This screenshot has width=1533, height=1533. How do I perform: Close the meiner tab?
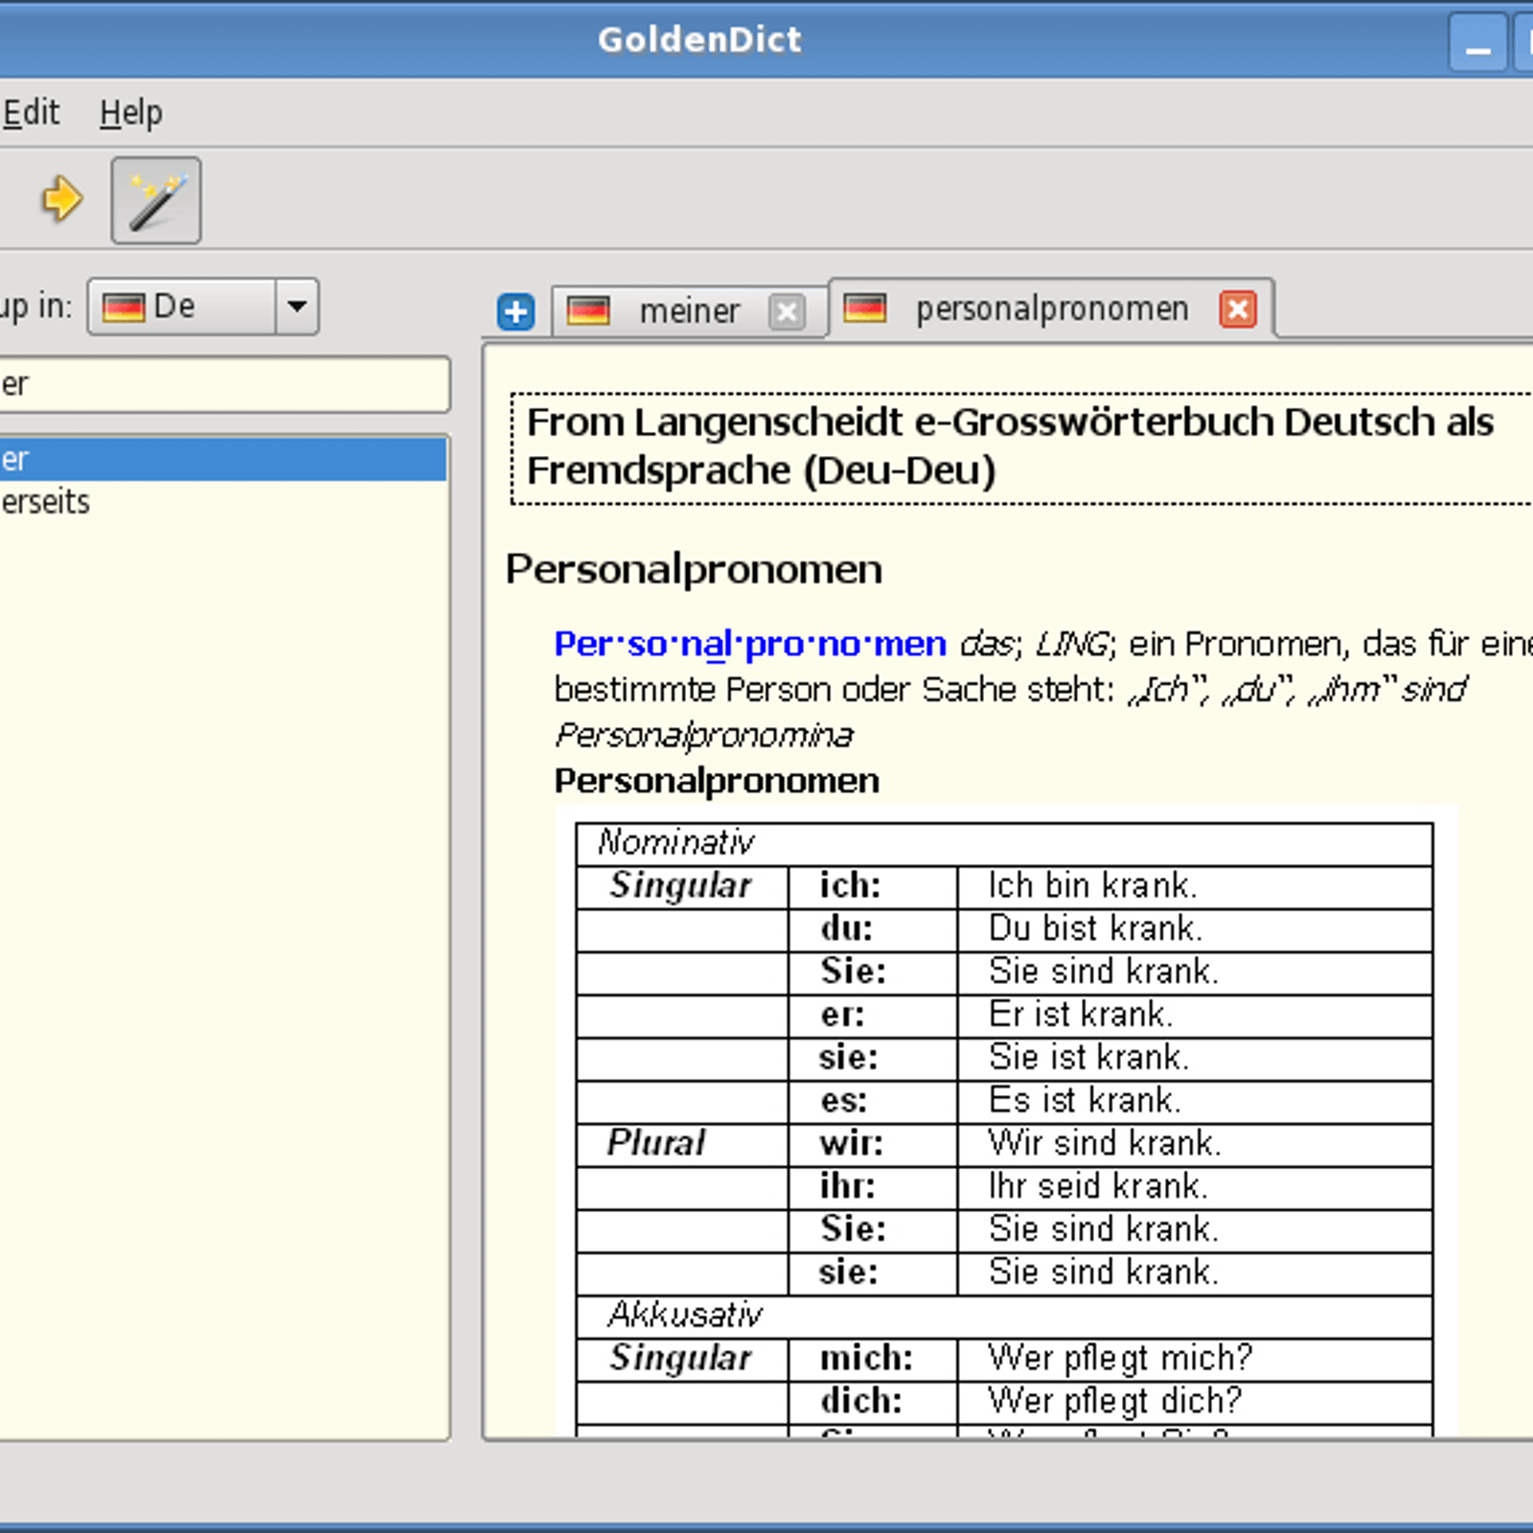(x=787, y=311)
